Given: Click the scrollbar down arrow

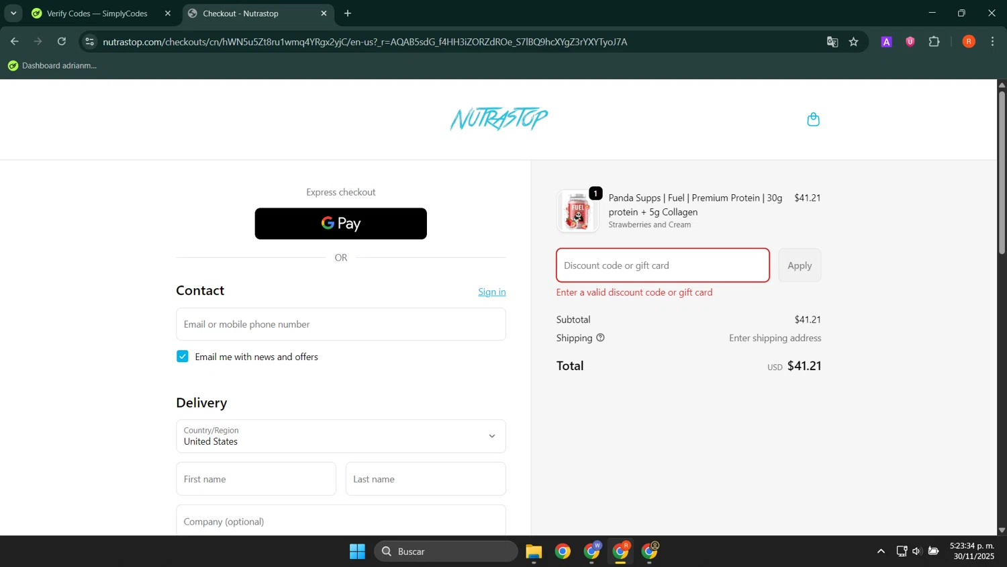Looking at the screenshot, I should tap(1002, 530).
